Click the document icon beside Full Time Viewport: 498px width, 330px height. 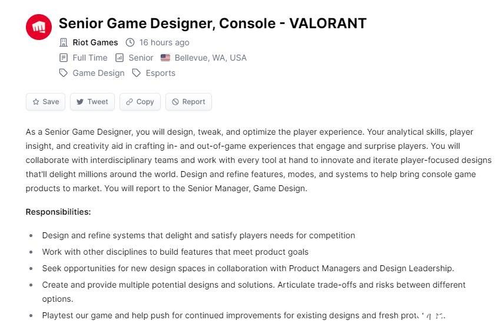coord(64,58)
